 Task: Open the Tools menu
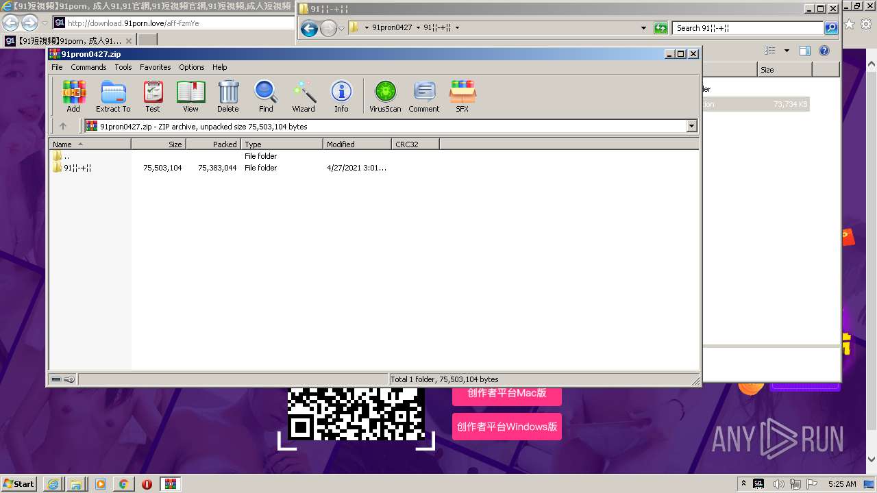pos(123,67)
